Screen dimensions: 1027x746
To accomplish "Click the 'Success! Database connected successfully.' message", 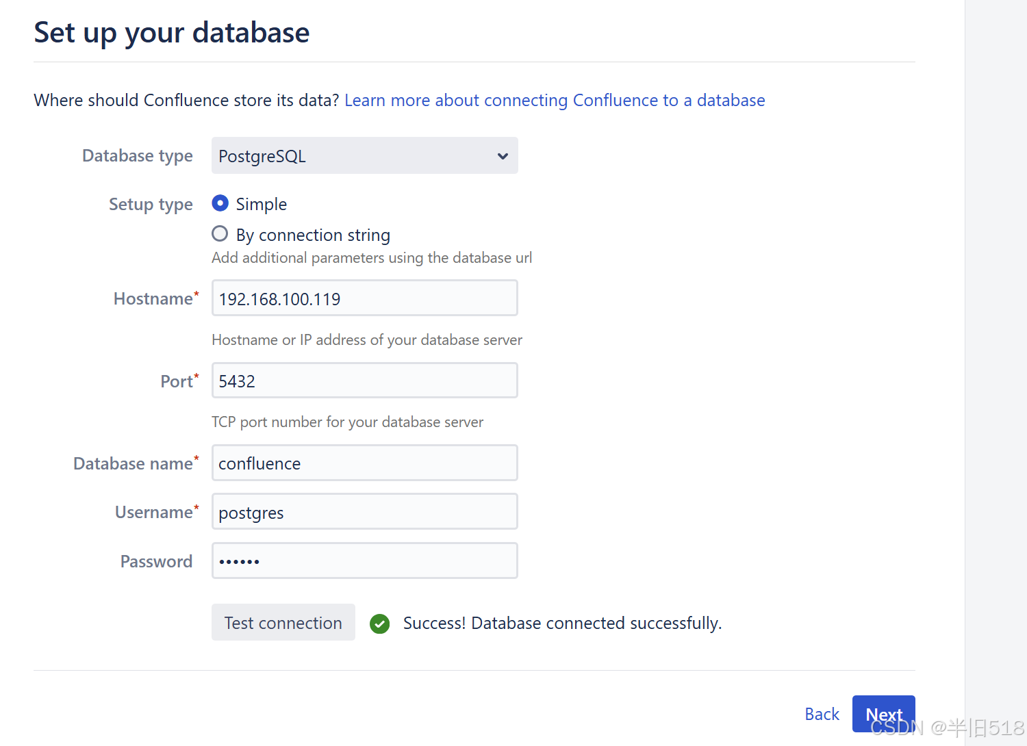I will click(562, 623).
